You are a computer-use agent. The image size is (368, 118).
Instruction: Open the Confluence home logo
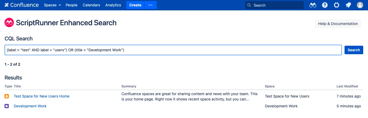click(22, 5)
